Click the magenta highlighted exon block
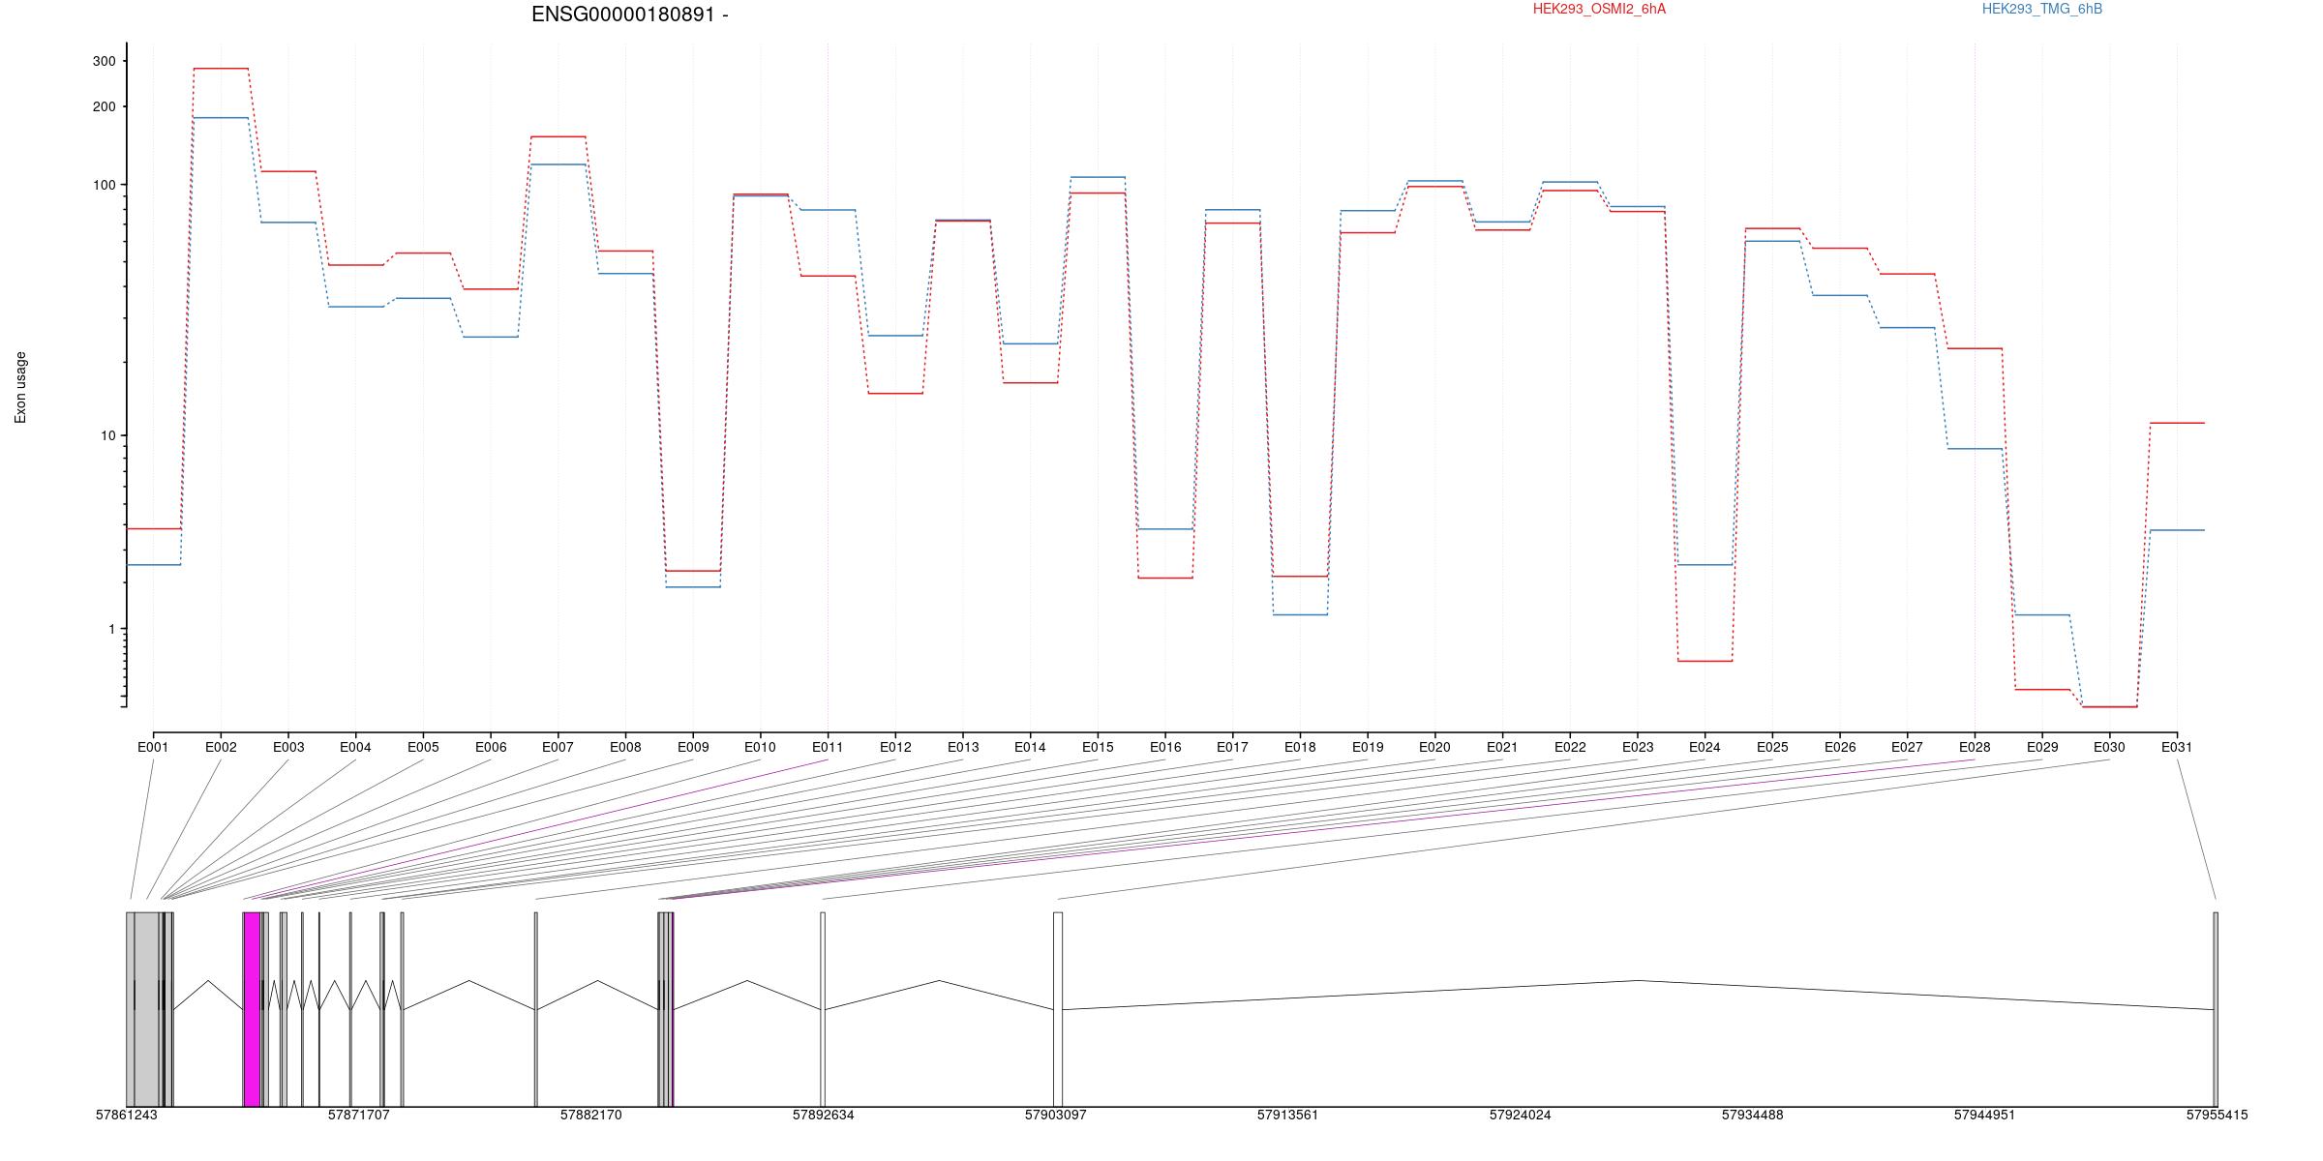 (x=252, y=1009)
